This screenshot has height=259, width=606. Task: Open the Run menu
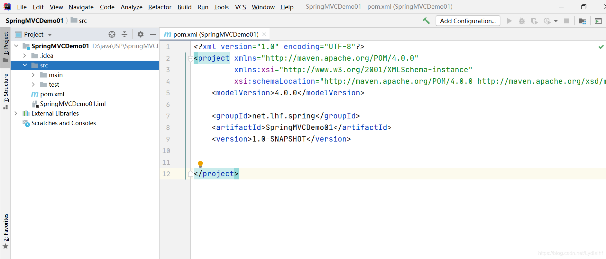coord(203,7)
